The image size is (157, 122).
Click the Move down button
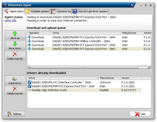[15, 45]
